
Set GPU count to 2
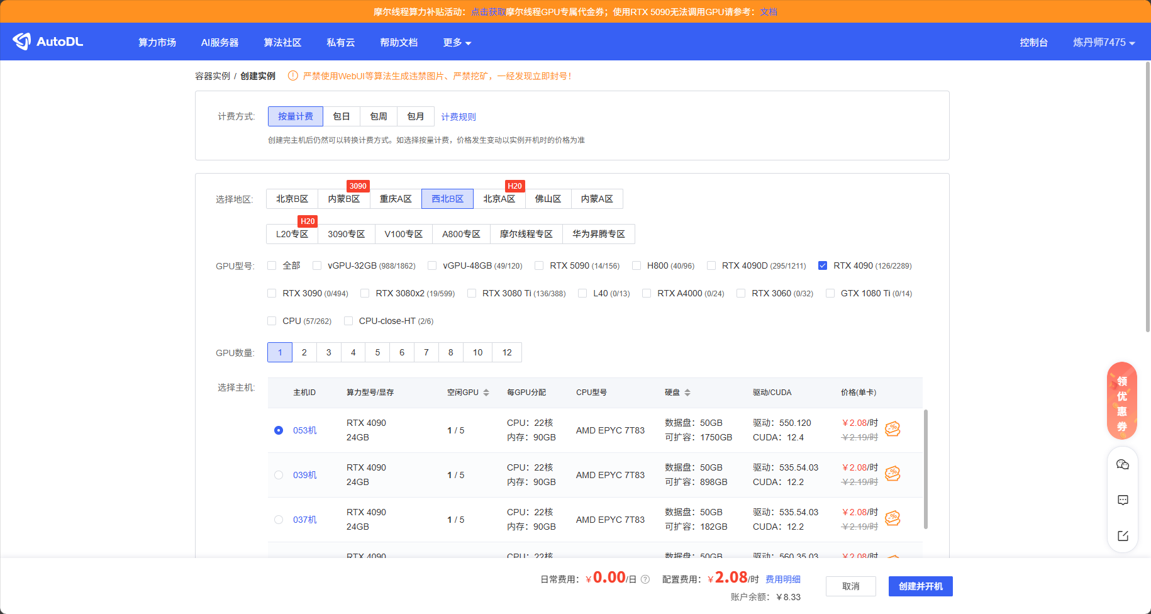(304, 352)
